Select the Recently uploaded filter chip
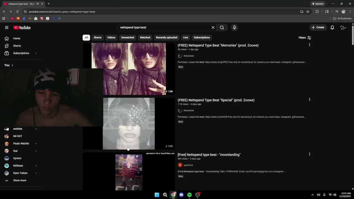Viewport: 354px width, 199px height. coord(166,38)
